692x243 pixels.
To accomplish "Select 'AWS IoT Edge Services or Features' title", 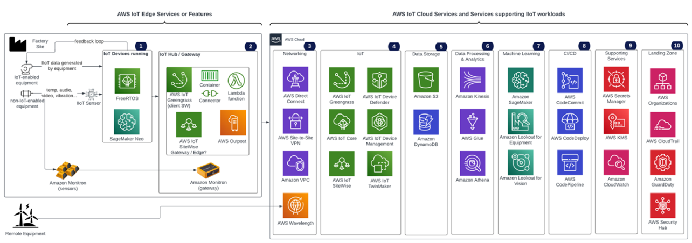I will tap(164, 13).
